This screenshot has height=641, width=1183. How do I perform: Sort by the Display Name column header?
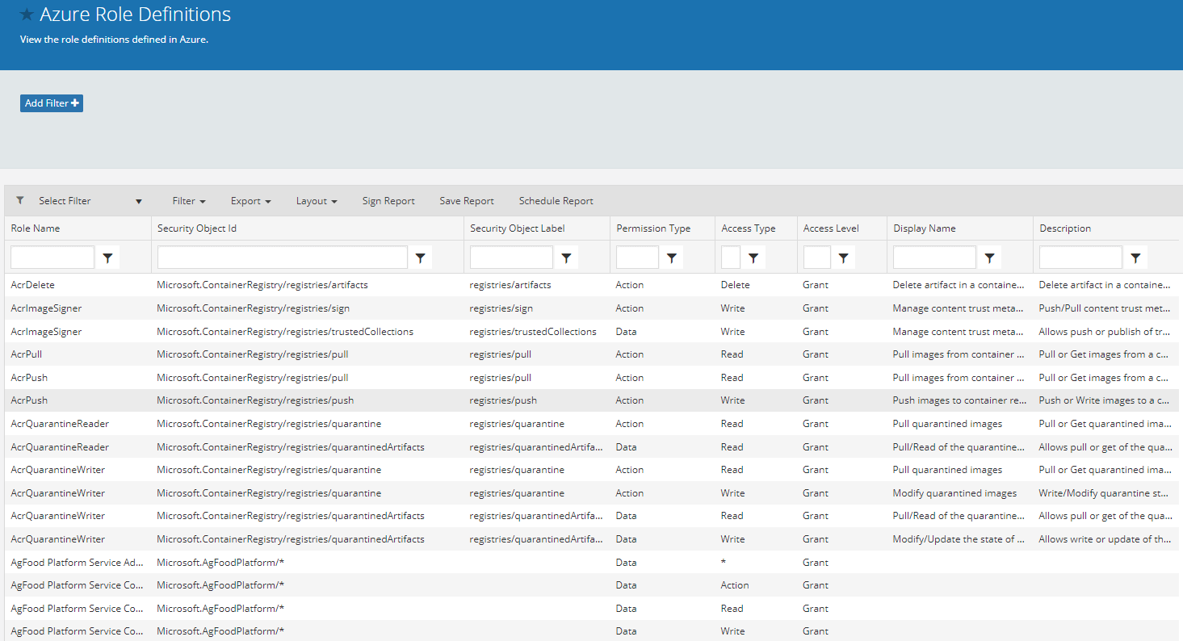point(925,228)
